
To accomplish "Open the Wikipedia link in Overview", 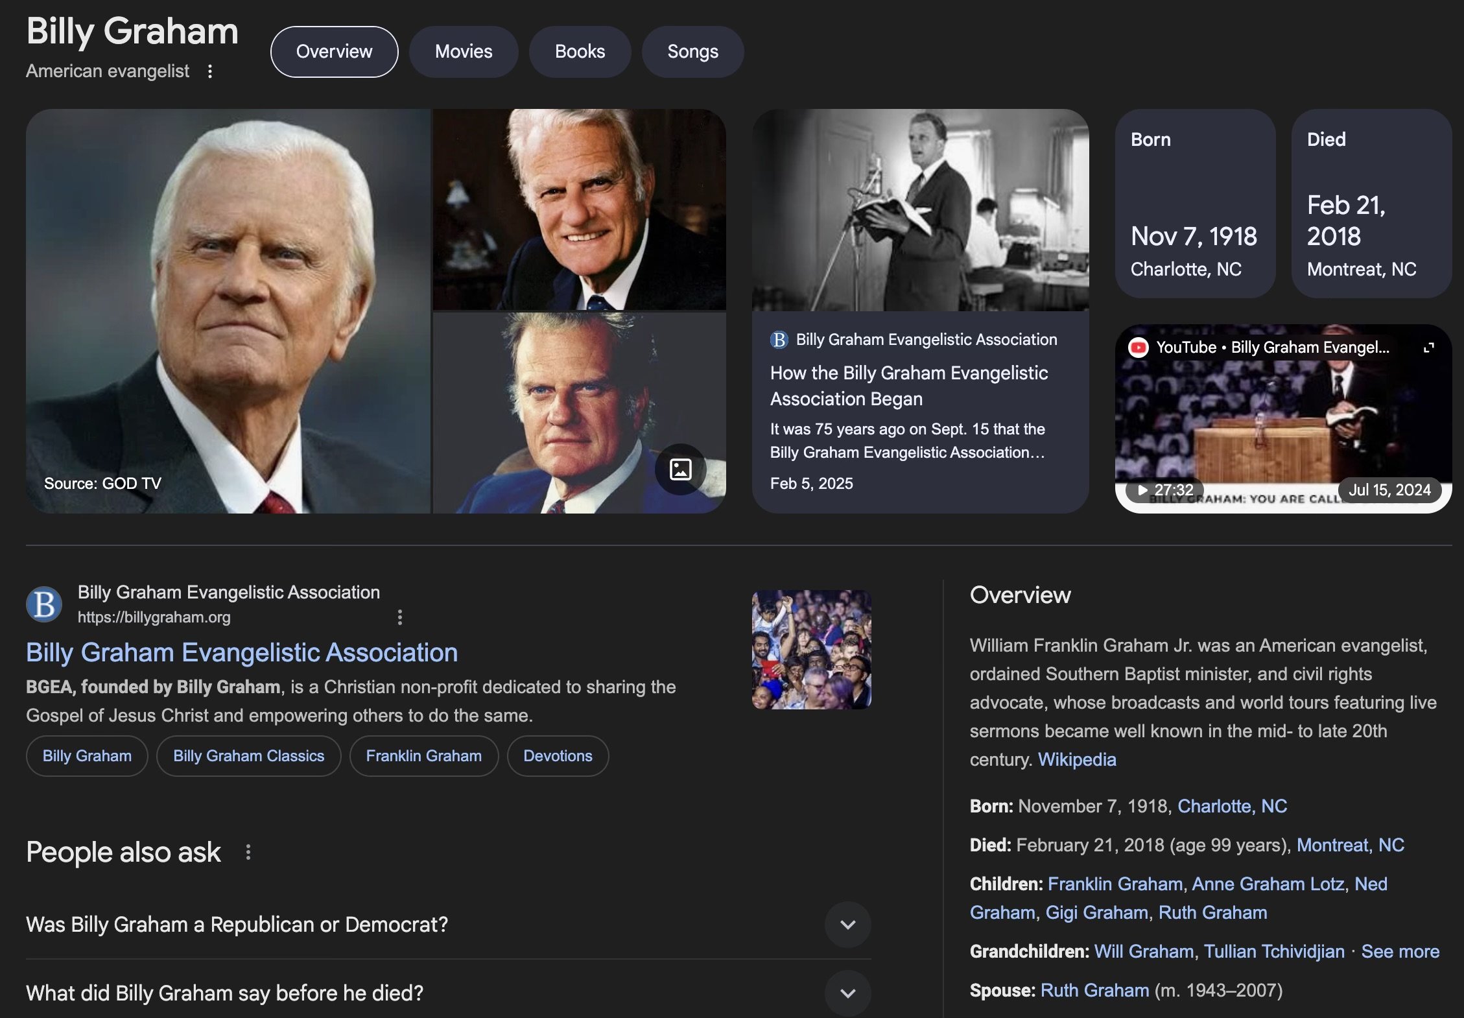I will point(1077,760).
